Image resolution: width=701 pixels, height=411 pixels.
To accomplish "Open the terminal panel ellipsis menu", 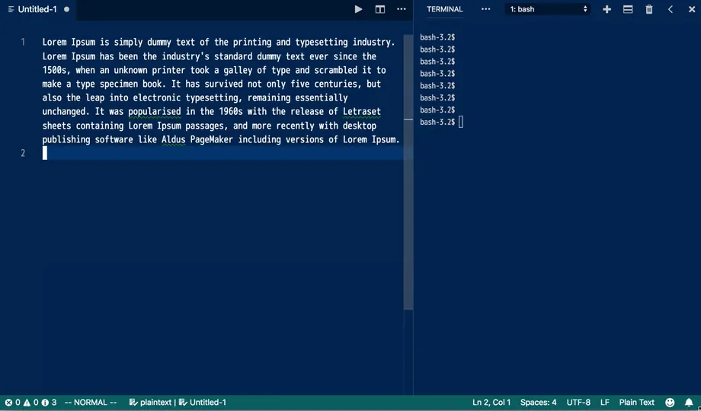I will (x=485, y=9).
